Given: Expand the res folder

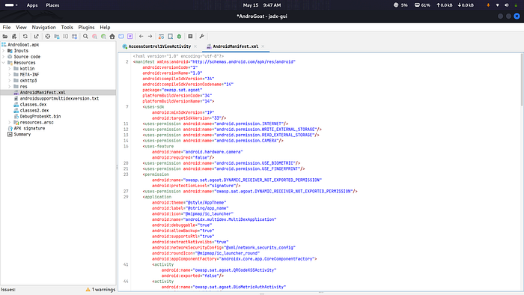Looking at the screenshot, I should (x=10, y=87).
